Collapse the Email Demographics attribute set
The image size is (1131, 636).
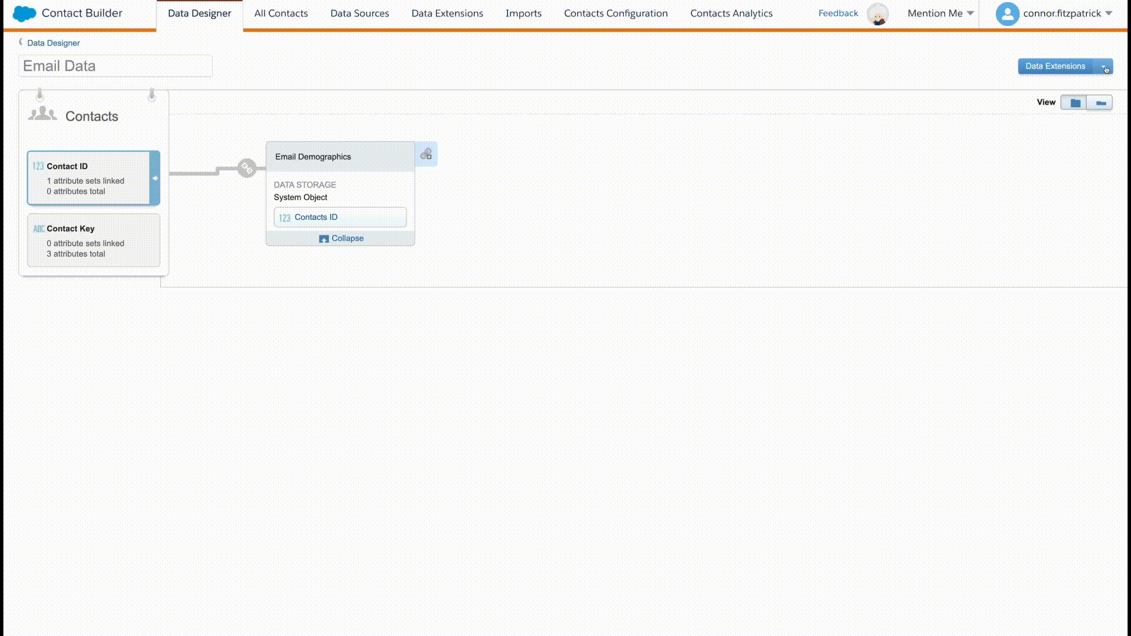pyautogui.click(x=341, y=238)
